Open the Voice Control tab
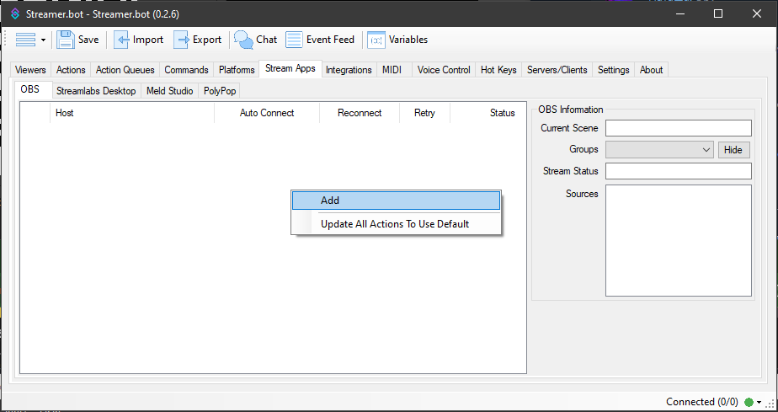Viewport: 778px width, 412px height. [x=444, y=70]
